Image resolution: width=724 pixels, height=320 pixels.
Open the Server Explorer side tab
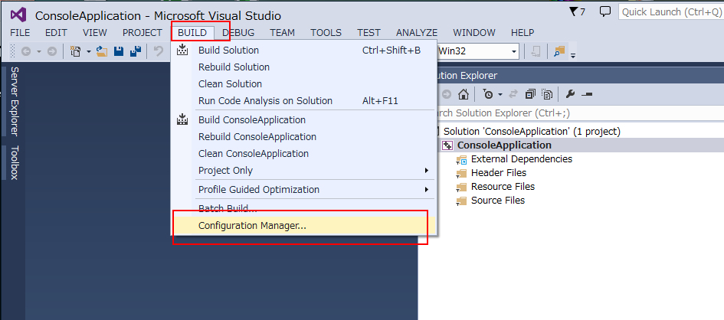click(14, 101)
